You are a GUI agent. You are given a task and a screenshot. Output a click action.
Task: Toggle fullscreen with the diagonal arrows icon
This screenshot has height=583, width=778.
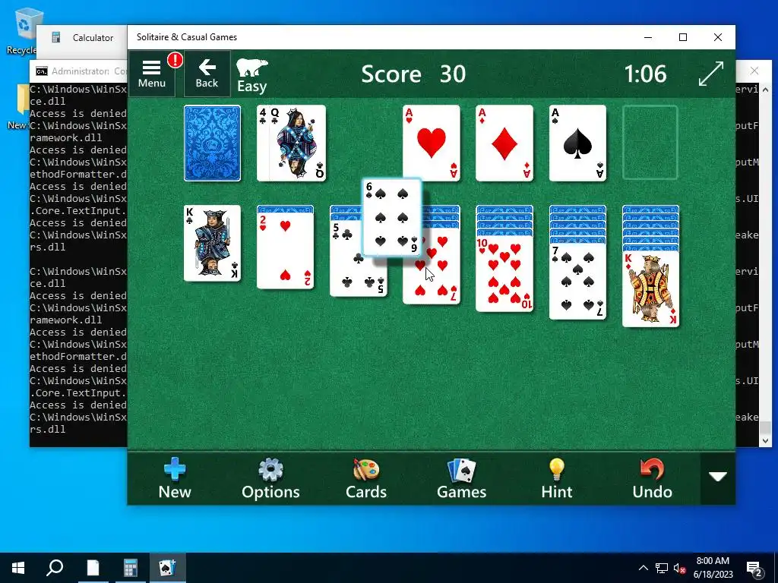pos(710,74)
